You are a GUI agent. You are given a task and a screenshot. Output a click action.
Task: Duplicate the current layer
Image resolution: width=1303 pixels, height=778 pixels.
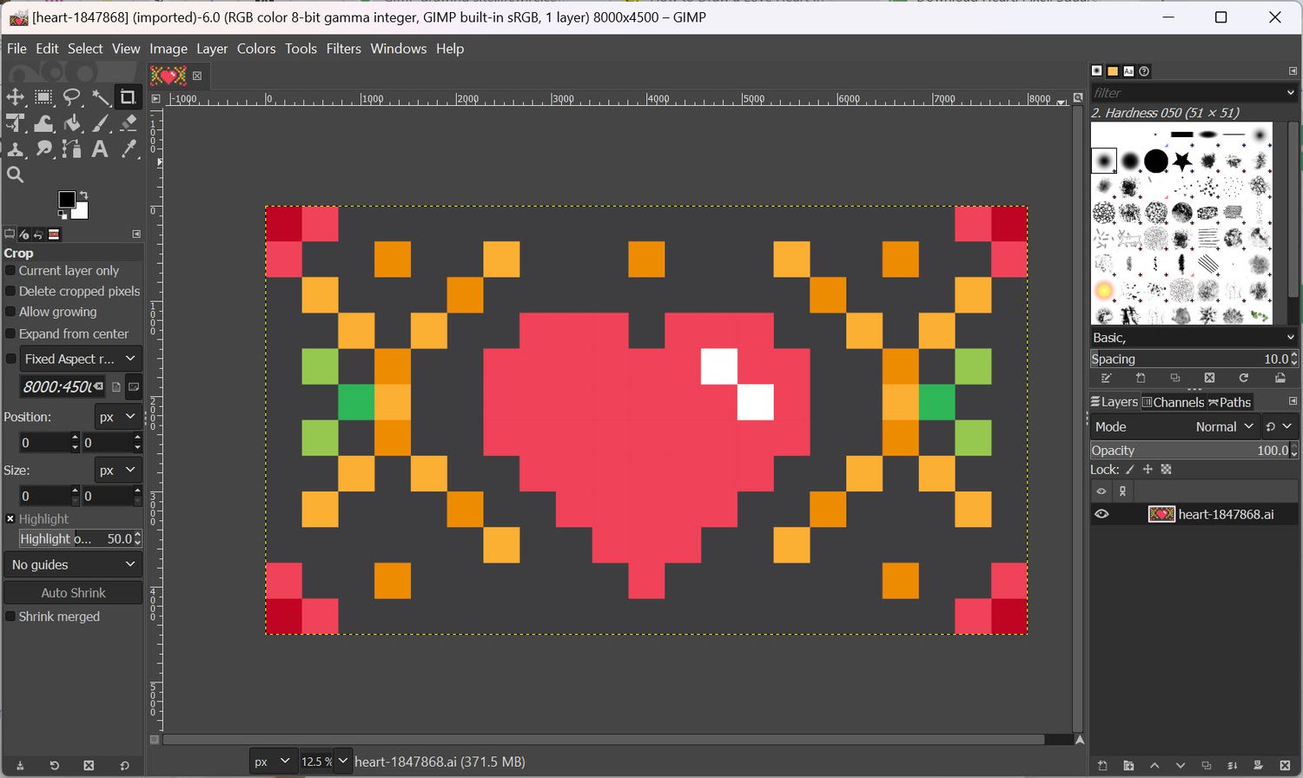point(1207,766)
